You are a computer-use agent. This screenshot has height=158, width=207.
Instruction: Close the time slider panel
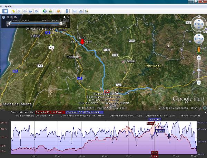click(x=68, y=17)
